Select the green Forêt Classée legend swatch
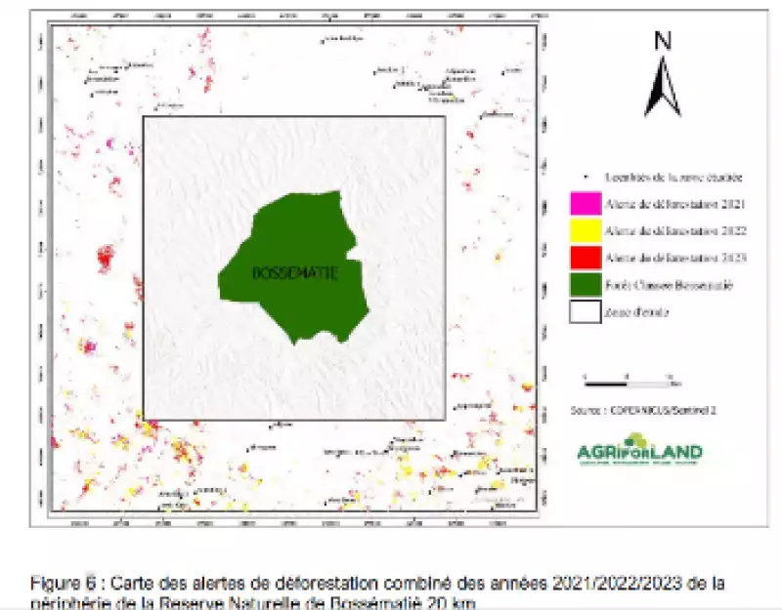This screenshot has width=782, height=610. (586, 285)
